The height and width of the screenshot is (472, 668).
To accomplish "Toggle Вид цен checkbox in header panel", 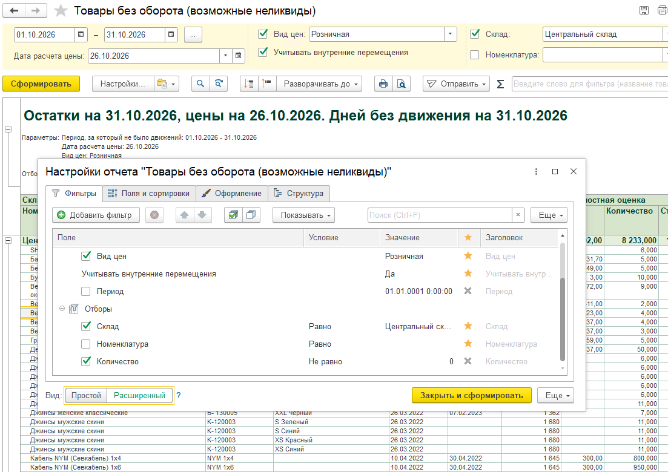I will click(263, 34).
